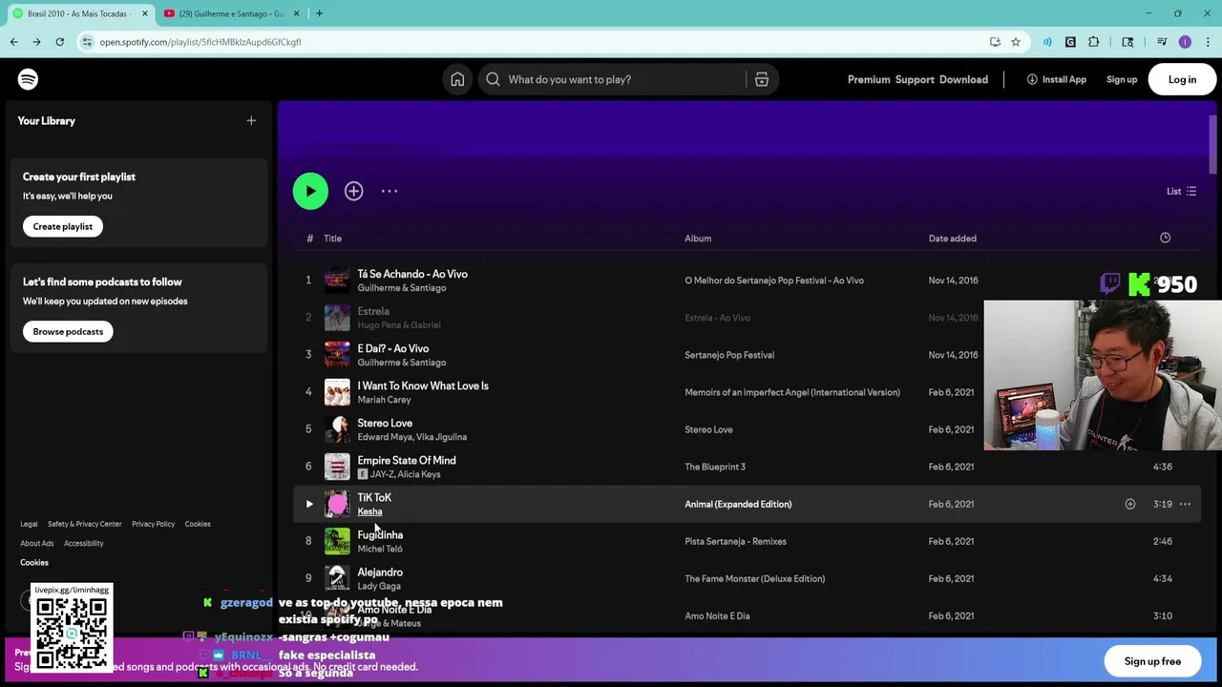Open Browse icon in search bar
This screenshot has width=1222, height=687.
click(762, 79)
